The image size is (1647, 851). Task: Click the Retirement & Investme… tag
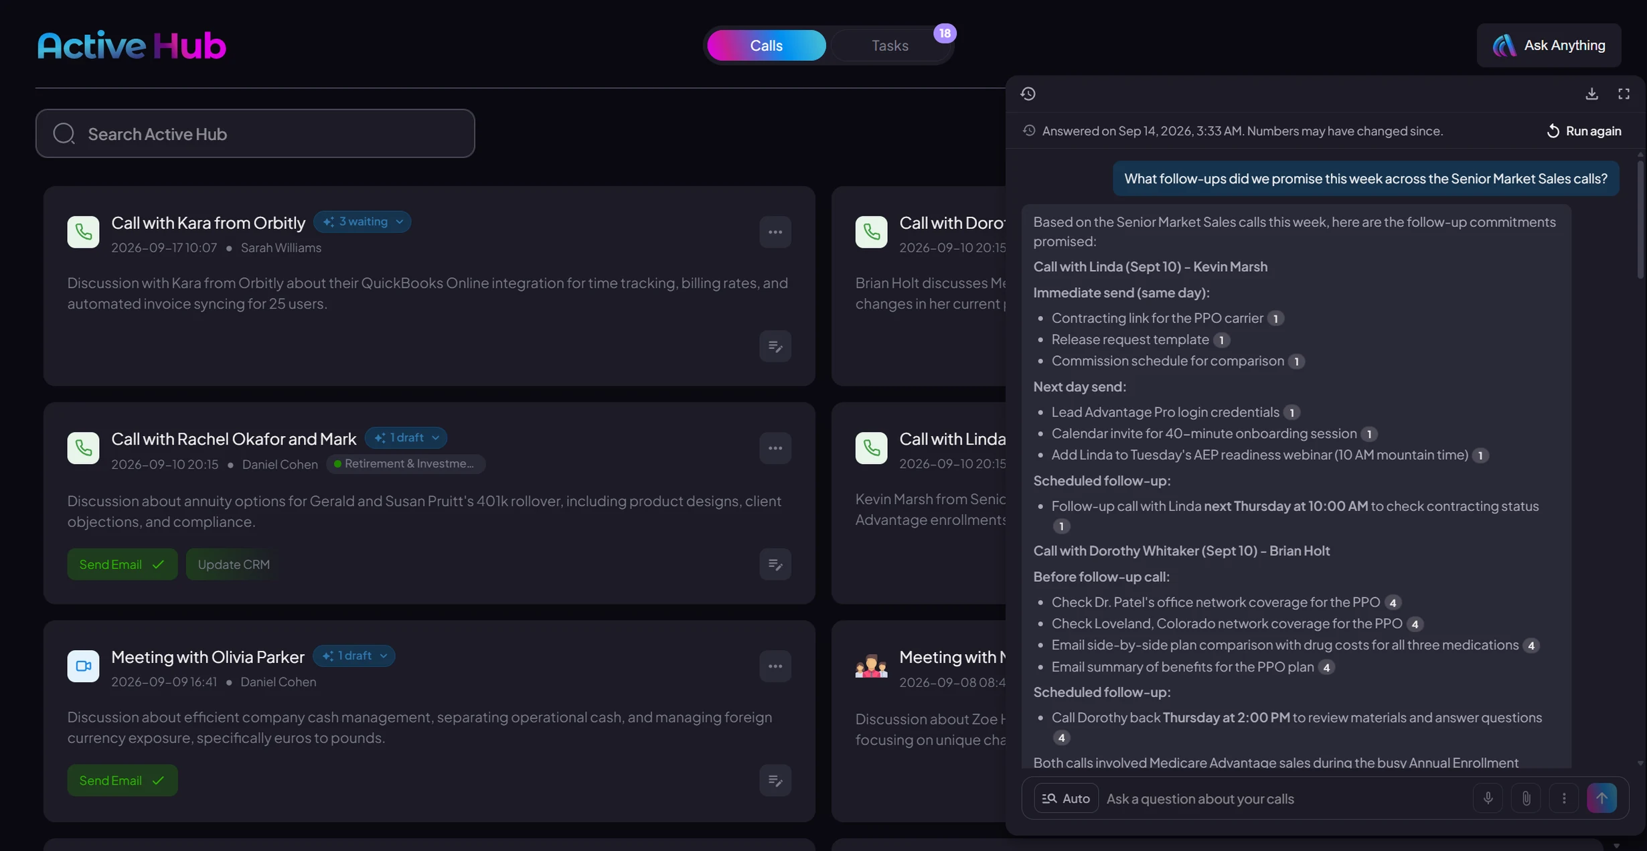(x=406, y=464)
